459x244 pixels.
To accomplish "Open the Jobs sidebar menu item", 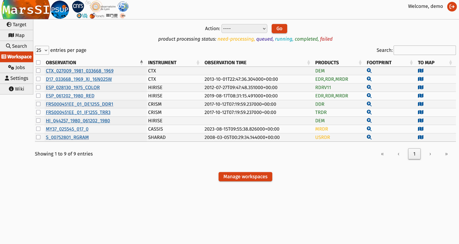I will tap(17, 67).
